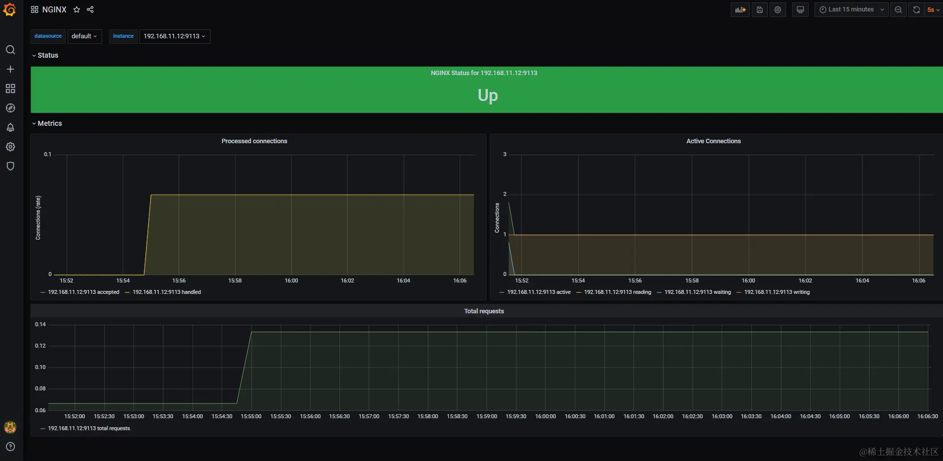Image resolution: width=943 pixels, height=461 pixels.
Task: Toggle the accepted series in legend
Action: (x=84, y=292)
